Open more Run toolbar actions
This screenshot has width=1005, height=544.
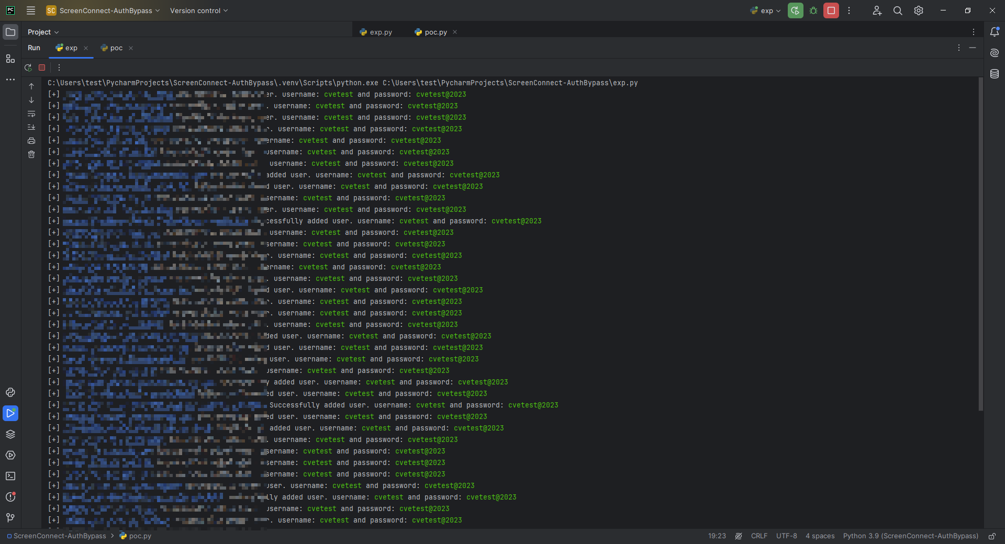(x=59, y=67)
